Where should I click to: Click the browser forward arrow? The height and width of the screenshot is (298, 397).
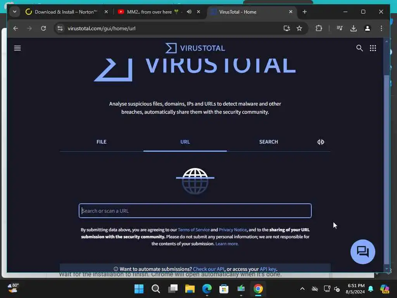(x=29, y=28)
